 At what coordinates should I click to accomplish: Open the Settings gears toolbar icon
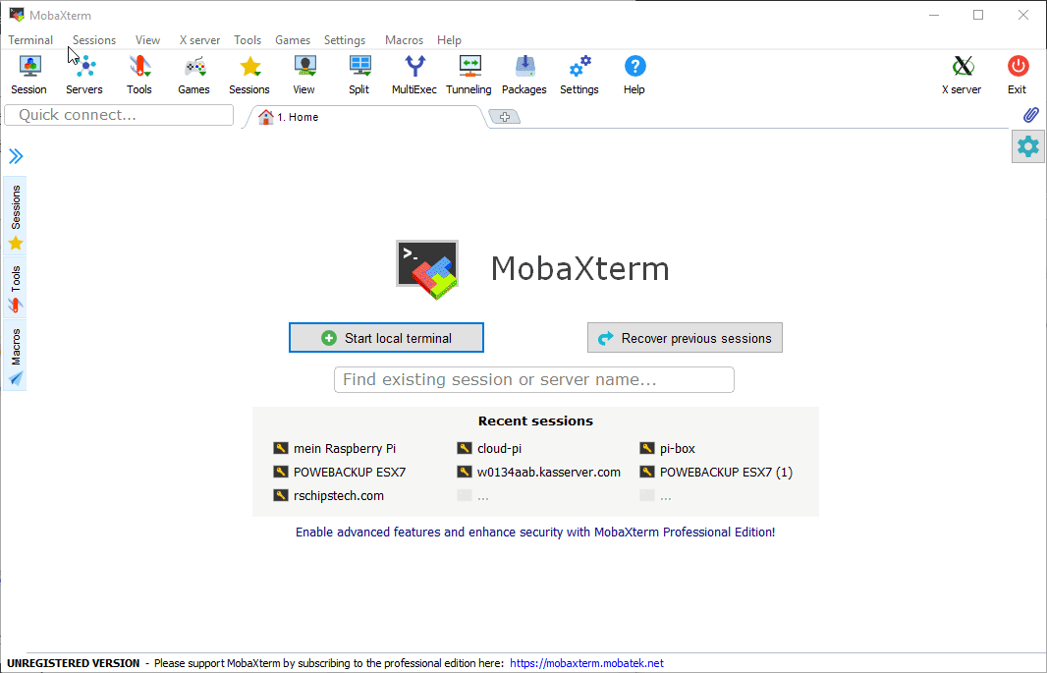point(579,75)
